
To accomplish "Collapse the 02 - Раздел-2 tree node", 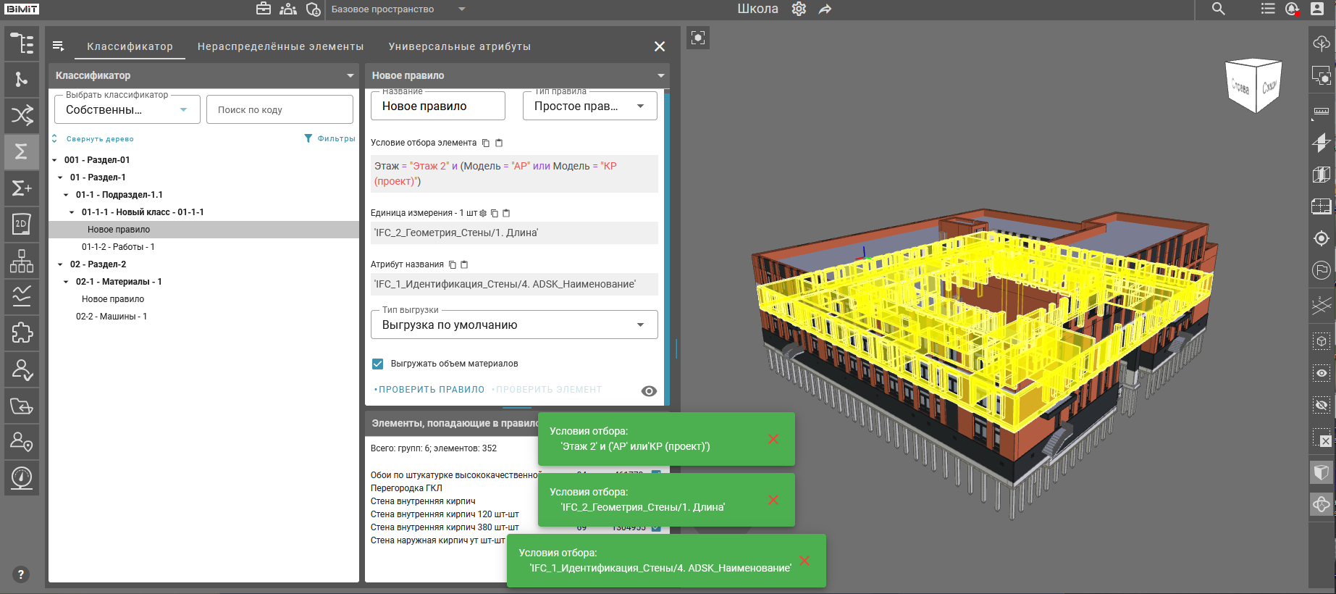I will [x=60, y=264].
